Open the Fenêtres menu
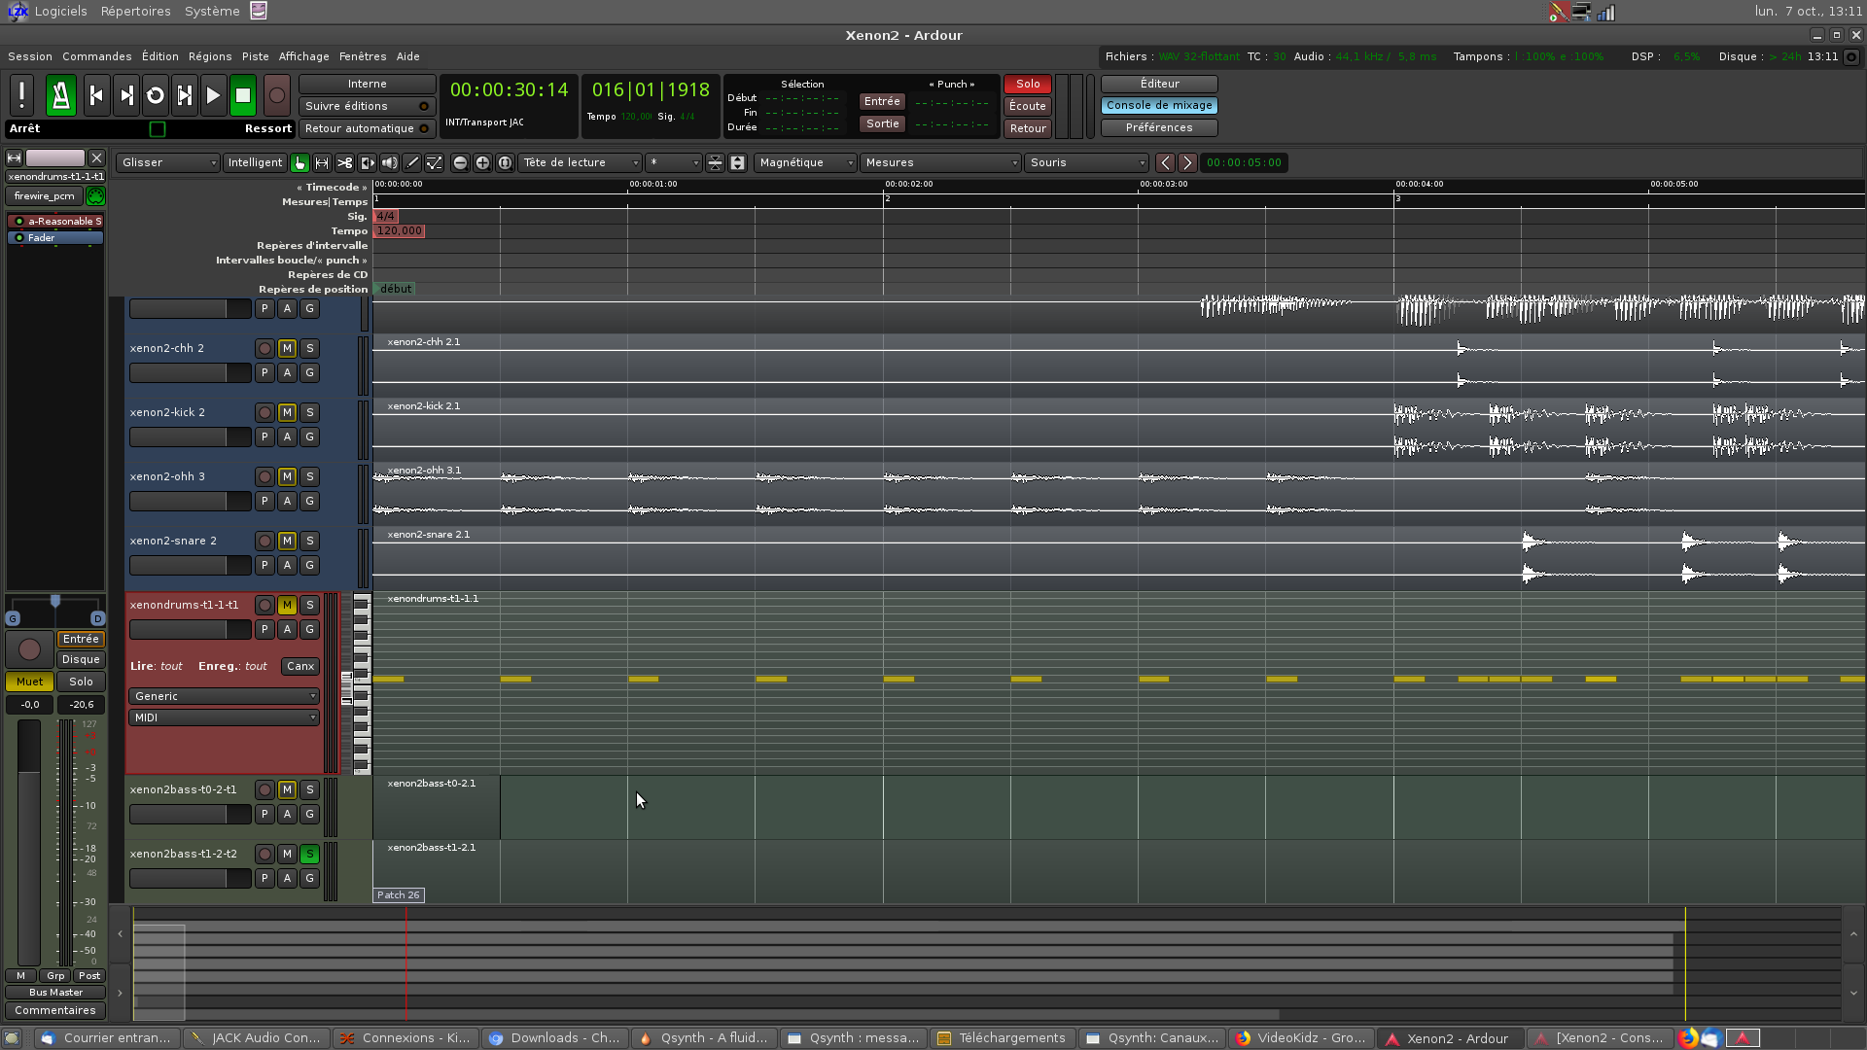1867x1050 pixels. [x=362, y=56]
